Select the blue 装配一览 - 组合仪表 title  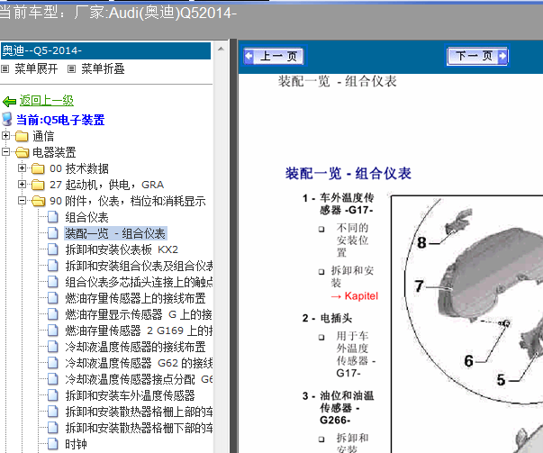348,173
